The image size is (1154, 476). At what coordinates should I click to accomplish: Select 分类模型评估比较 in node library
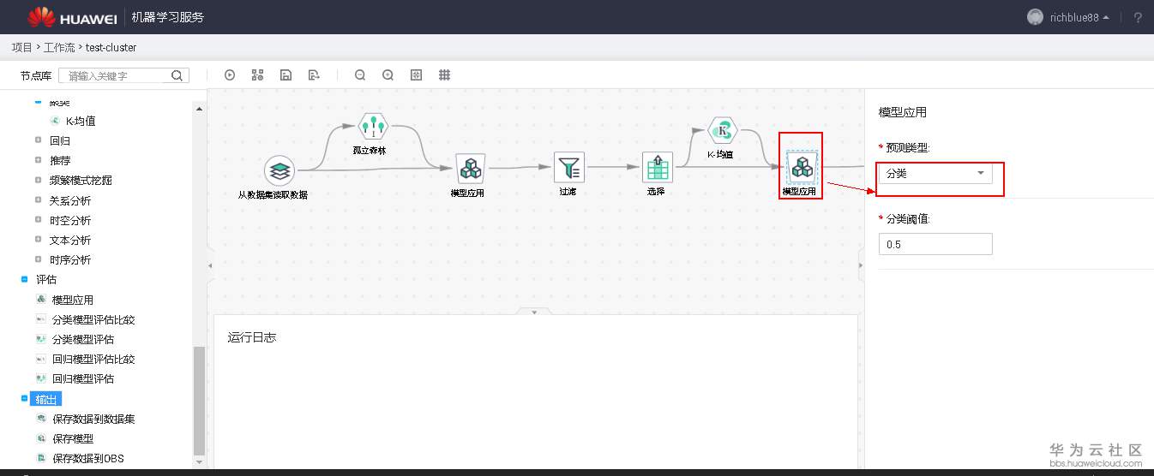click(x=93, y=319)
